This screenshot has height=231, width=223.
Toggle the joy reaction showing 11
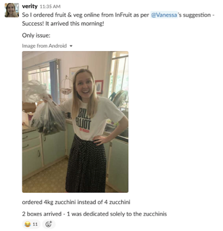click(x=31, y=224)
